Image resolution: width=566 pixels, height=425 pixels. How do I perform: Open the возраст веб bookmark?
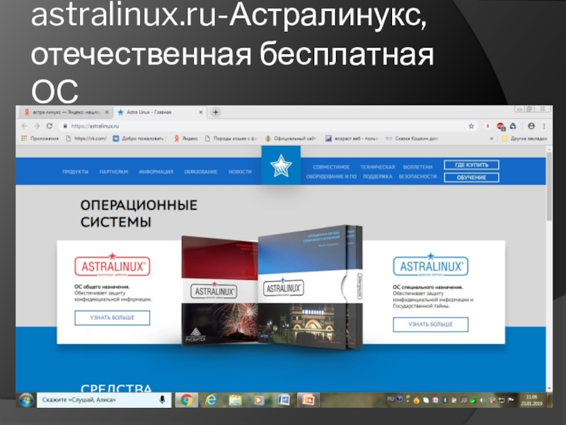coord(352,138)
